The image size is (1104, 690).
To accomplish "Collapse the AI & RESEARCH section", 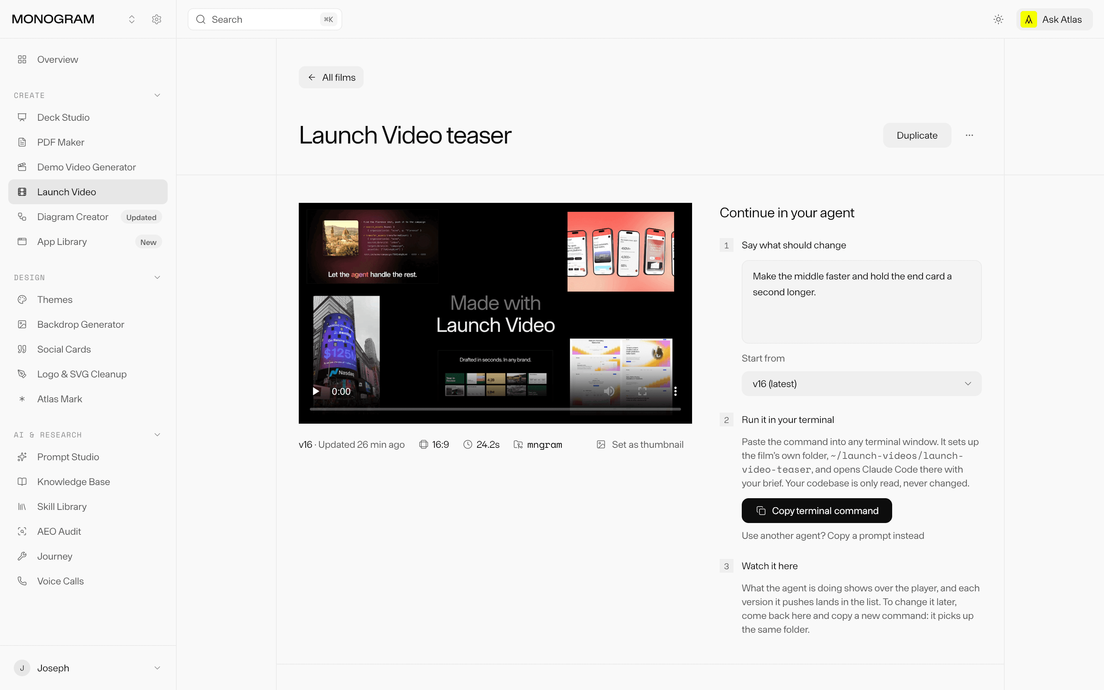I will 157,435.
